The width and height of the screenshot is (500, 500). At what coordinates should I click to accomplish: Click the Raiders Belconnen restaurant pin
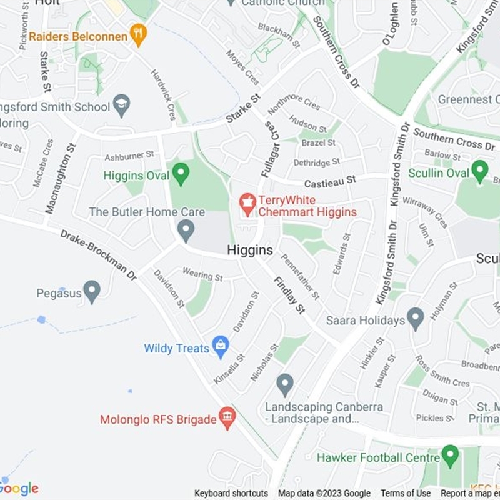(138, 35)
